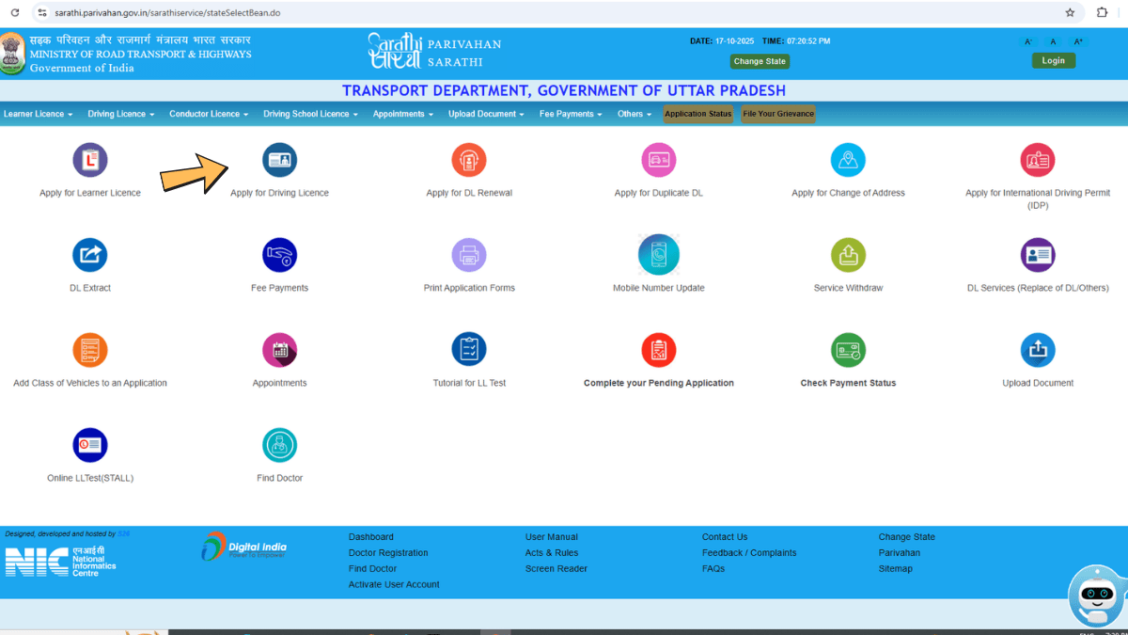The height and width of the screenshot is (635, 1128).
Task: Select the Print Application Forms icon
Action: point(469,255)
